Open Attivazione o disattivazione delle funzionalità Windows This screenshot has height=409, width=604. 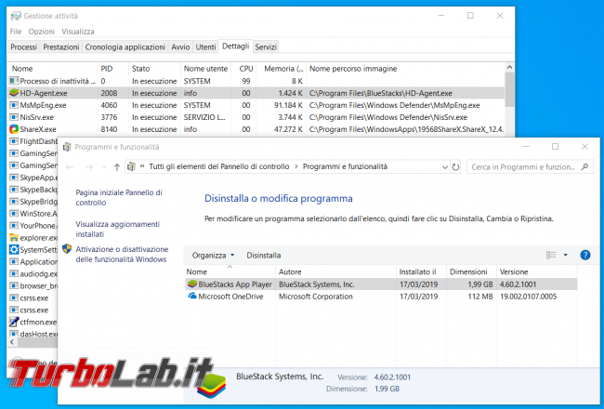pos(122,254)
